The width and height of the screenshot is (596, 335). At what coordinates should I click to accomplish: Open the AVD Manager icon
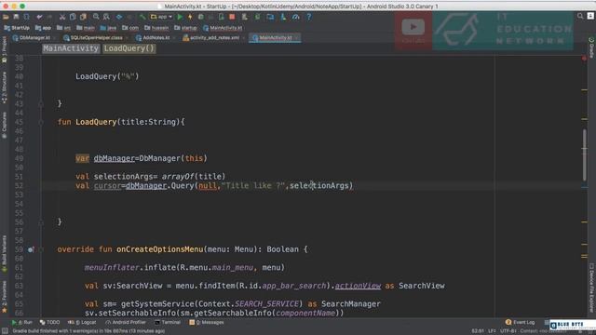[245, 17]
